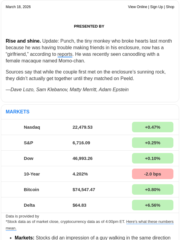Open the View Online link
This screenshot has height=240, width=180.
(x=137, y=7)
